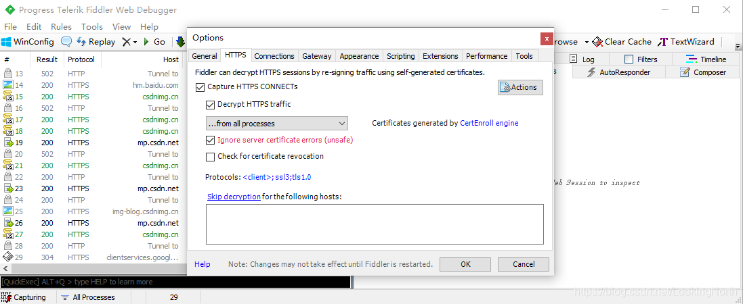Open the File menu
The width and height of the screenshot is (743, 304).
click(10, 27)
